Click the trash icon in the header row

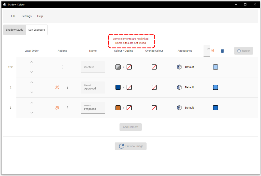pyautogui.click(x=222, y=51)
